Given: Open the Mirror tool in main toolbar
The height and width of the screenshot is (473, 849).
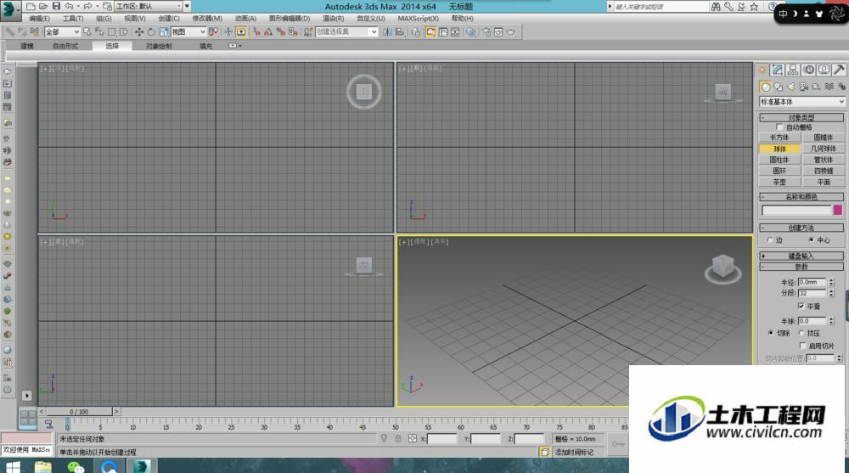Looking at the screenshot, I should 387,32.
